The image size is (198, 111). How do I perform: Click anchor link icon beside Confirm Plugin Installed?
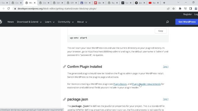click(64, 67)
